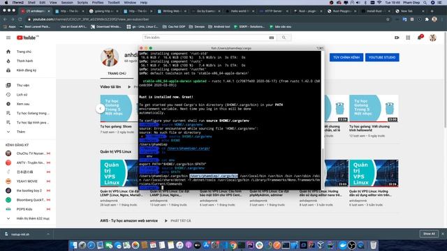Open ChuChu TV Nursery channel
Screen dimensions: 447x251
coord(31,153)
